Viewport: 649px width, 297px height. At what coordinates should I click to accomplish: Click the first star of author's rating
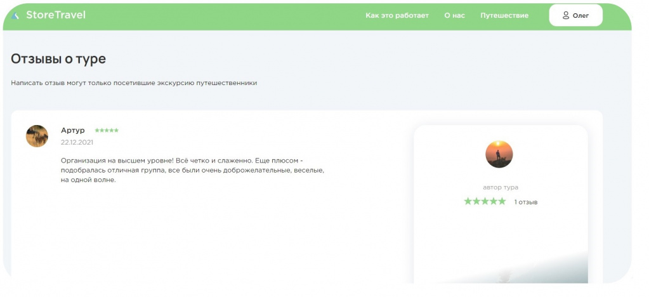(468, 201)
